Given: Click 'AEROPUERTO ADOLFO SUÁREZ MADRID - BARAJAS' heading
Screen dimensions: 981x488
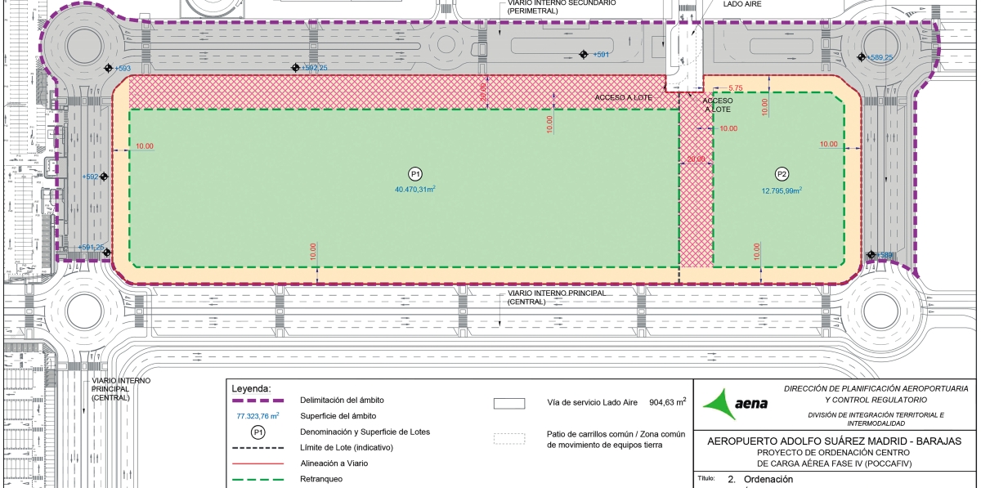Looking at the screenshot, I should (x=833, y=442).
